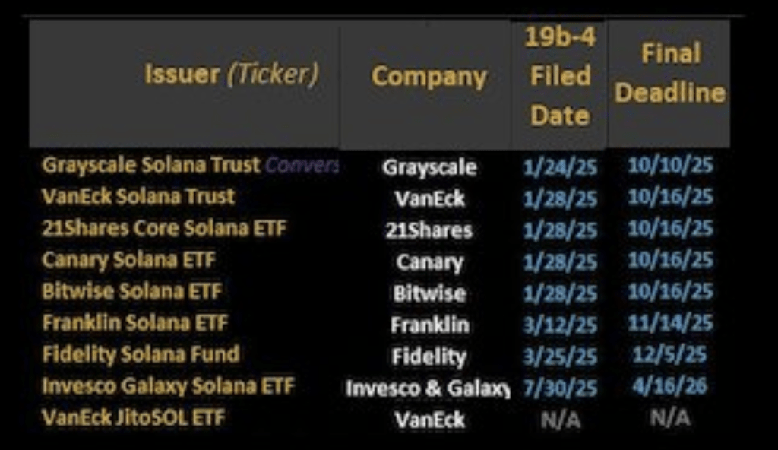This screenshot has width=778, height=450.
Task: Click Canary Solana ETF issuer name
Action: click(128, 260)
